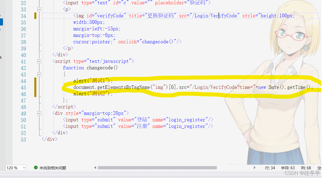The height and width of the screenshot is (178, 324).
Task: Click the closing </script> tag on line 48
Action: 64,107
